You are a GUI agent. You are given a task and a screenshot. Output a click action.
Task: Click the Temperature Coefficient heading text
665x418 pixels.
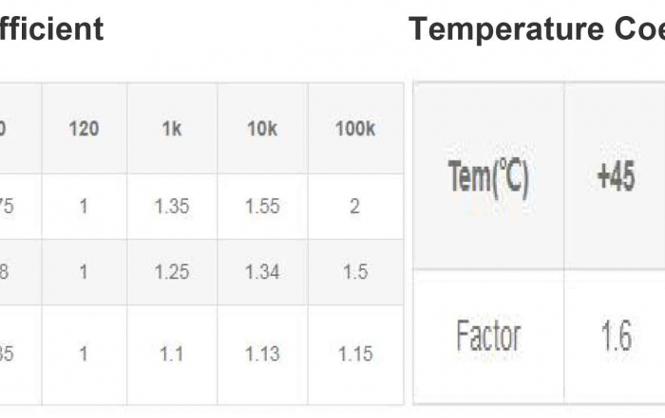(x=536, y=29)
